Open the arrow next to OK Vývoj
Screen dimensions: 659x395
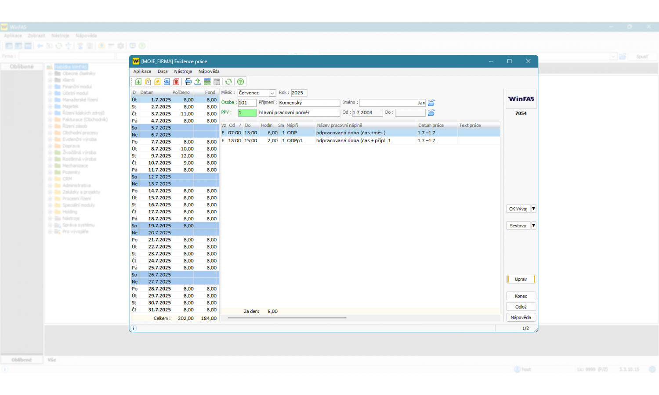click(x=534, y=209)
